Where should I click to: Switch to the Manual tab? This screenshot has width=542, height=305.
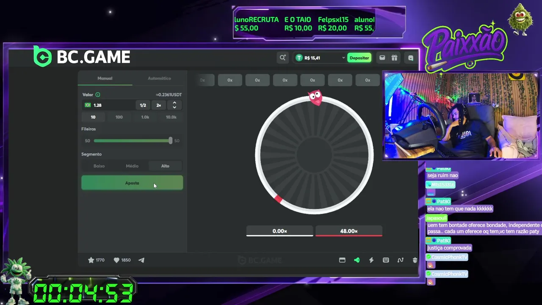[105, 78]
